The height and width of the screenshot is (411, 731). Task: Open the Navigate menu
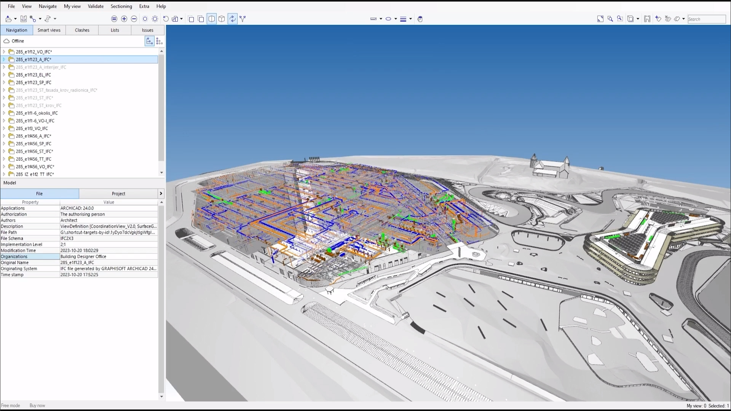point(48,6)
